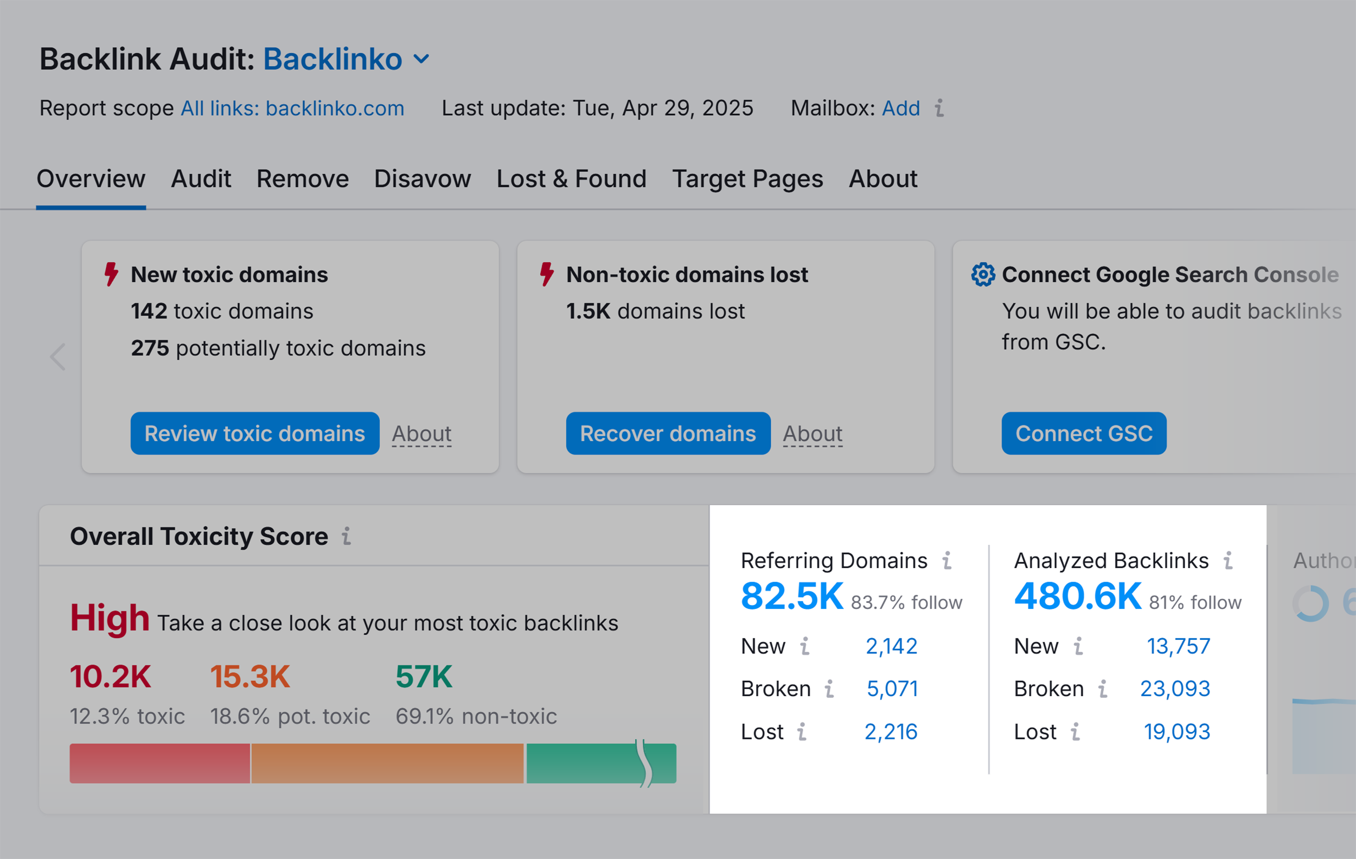The image size is (1356, 859).
Task: Click Recover domains button
Action: point(668,433)
